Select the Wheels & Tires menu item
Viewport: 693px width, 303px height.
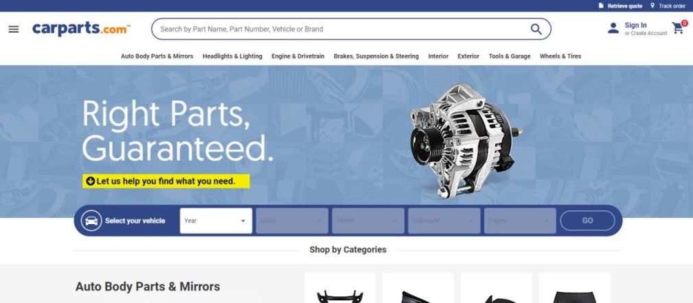point(560,56)
